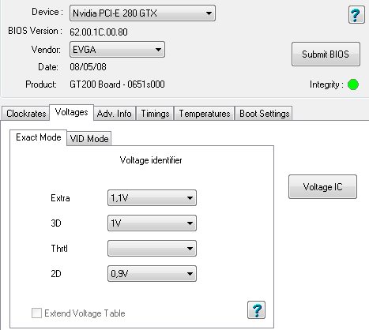The image size is (369, 330).
Task: Click the Integrity label text
Action: (x=326, y=84)
